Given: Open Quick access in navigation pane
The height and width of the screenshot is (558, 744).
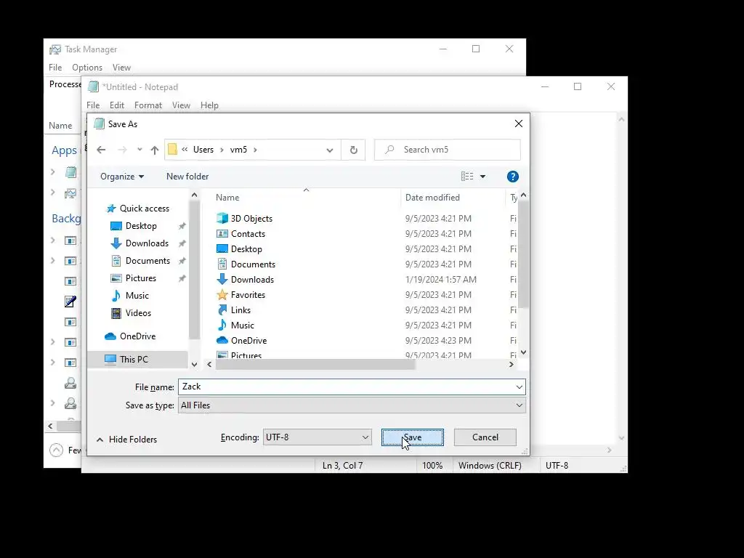Looking at the screenshot, I should click(x=145, y=209).
